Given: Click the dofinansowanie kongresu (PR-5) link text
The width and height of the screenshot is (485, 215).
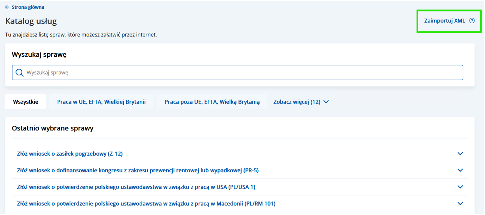Looking at the screenshot, I should [x=138, y=170].
